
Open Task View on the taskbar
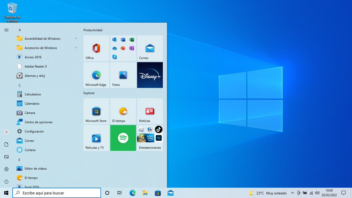point(119,193)
